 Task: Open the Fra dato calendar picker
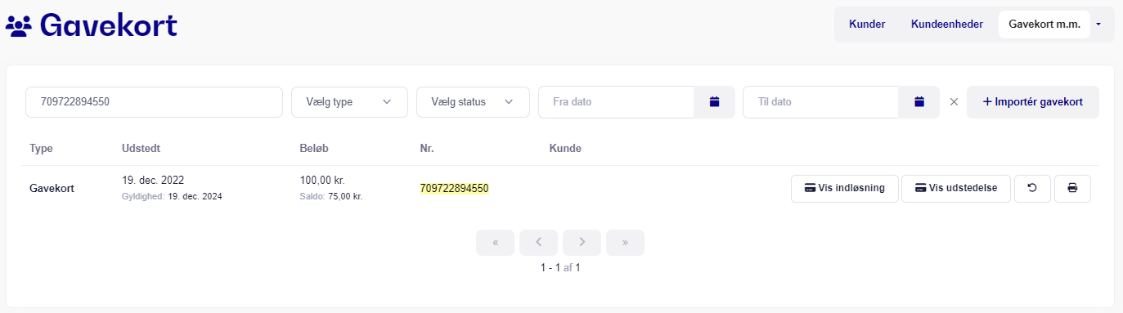click(714, 102)
